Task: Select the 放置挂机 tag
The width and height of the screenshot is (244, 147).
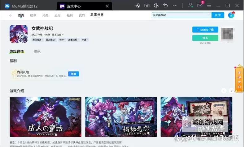Action: coord(73,40)
